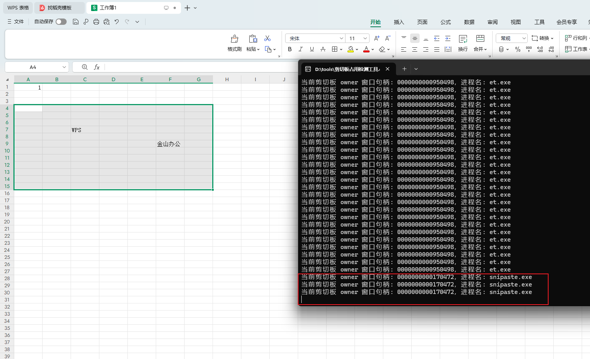Switch to the WPS 表格 tab

(18, 7)
